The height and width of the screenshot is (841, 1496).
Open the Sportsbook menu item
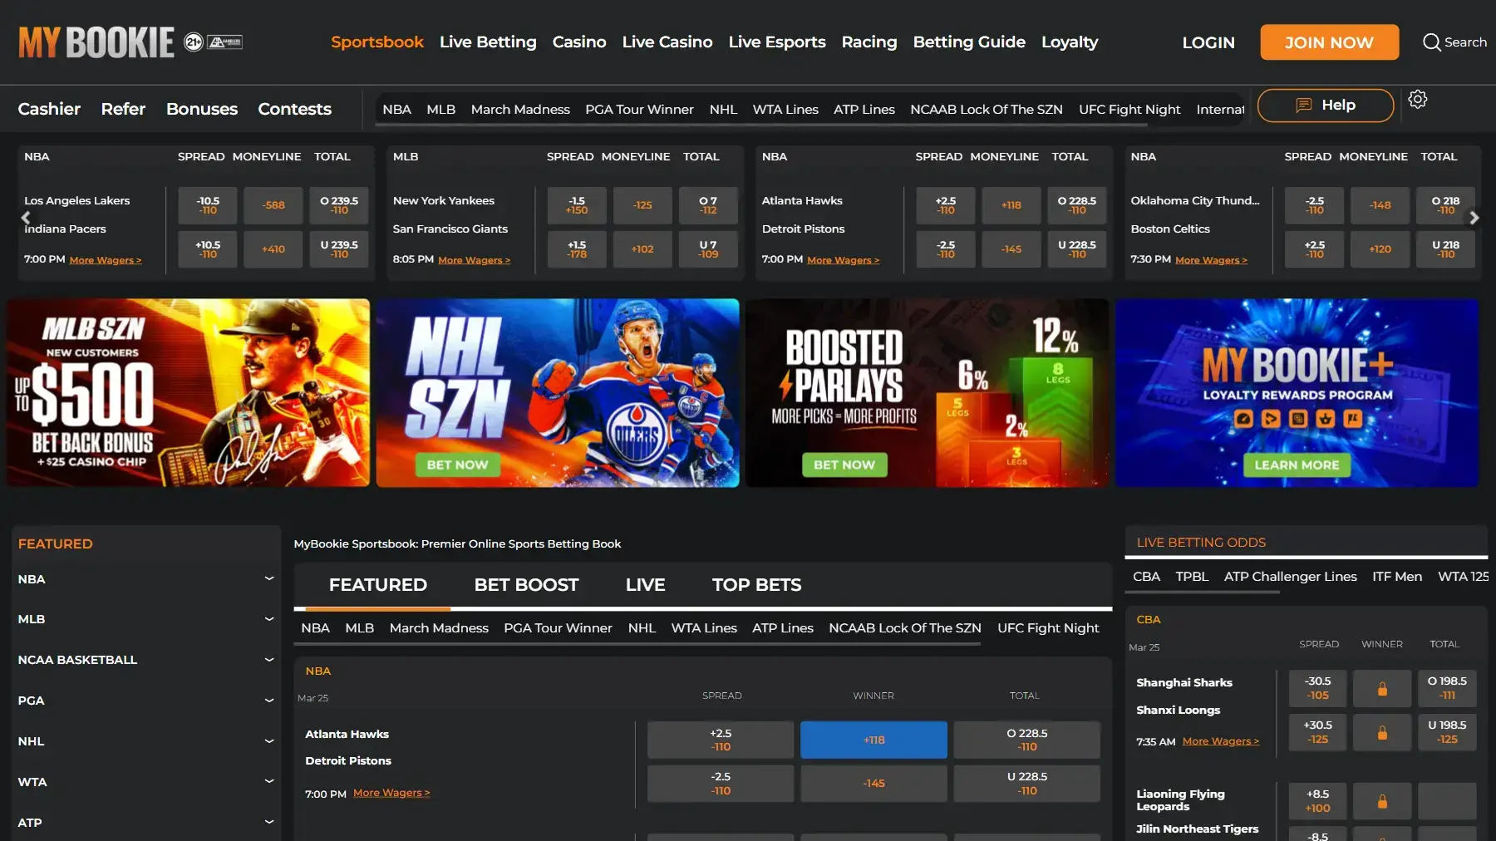click(x=377, y=42)
